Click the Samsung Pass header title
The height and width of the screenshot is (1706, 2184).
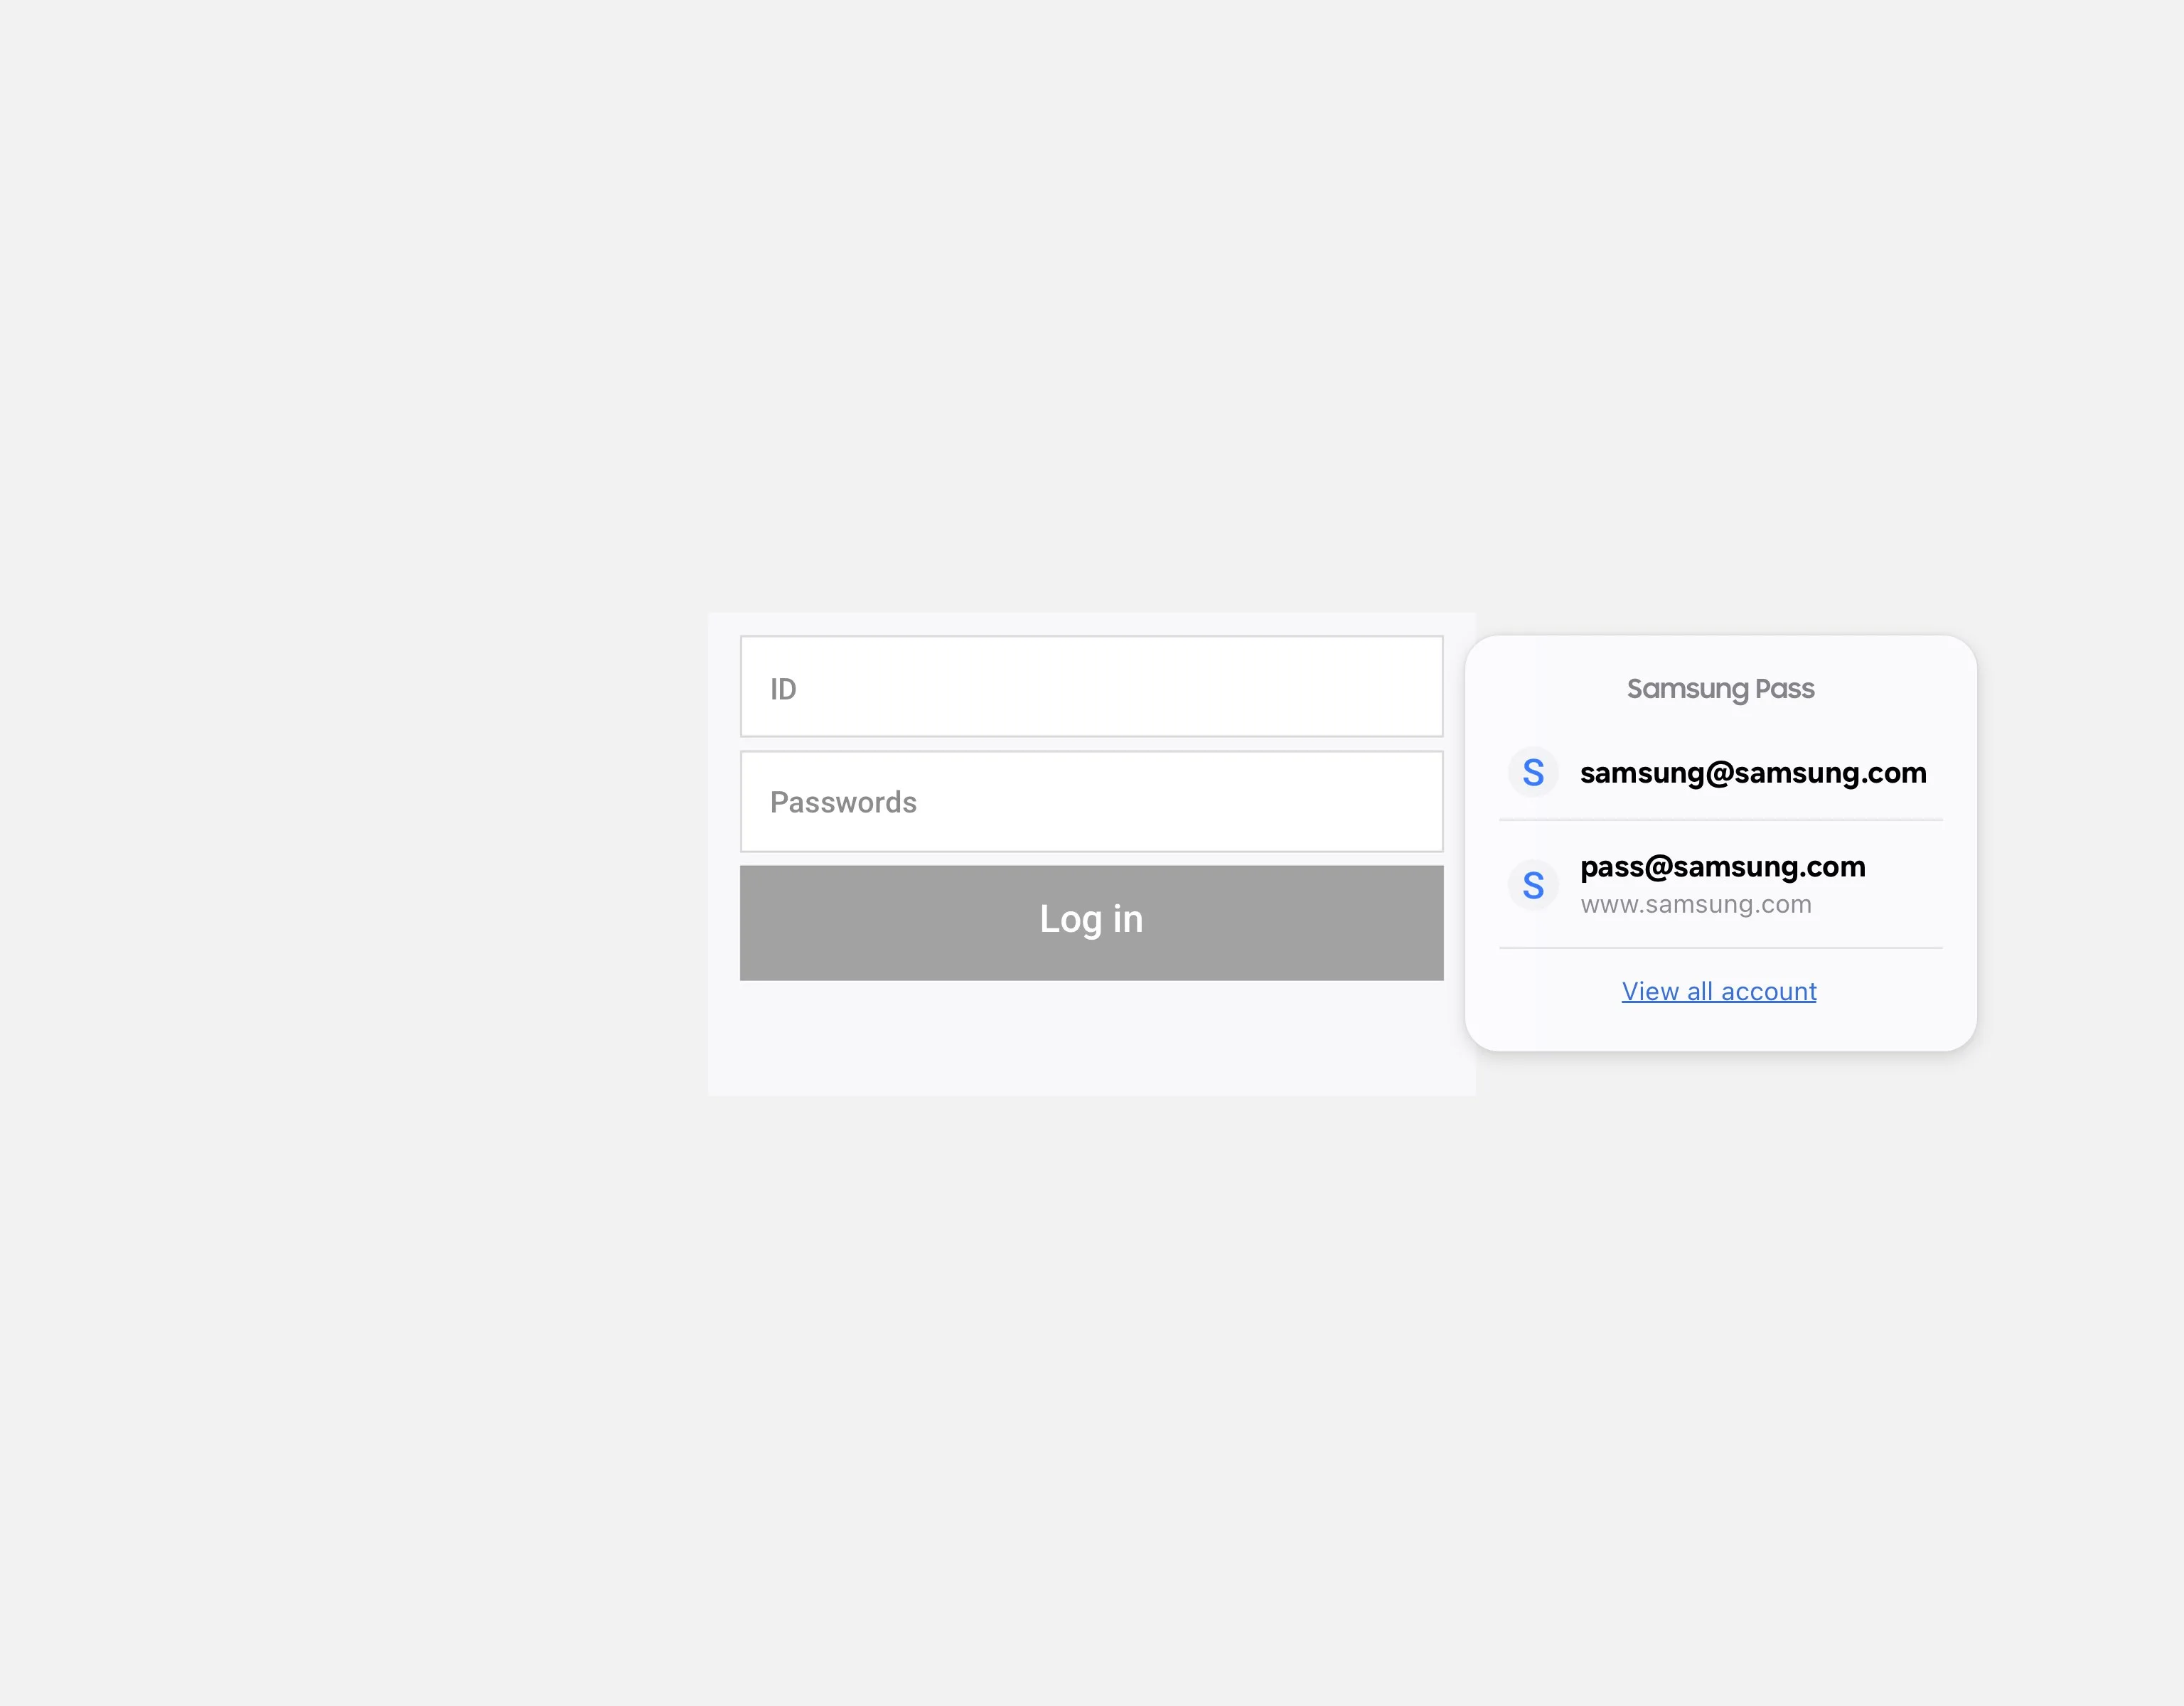tap(1720, 689)
